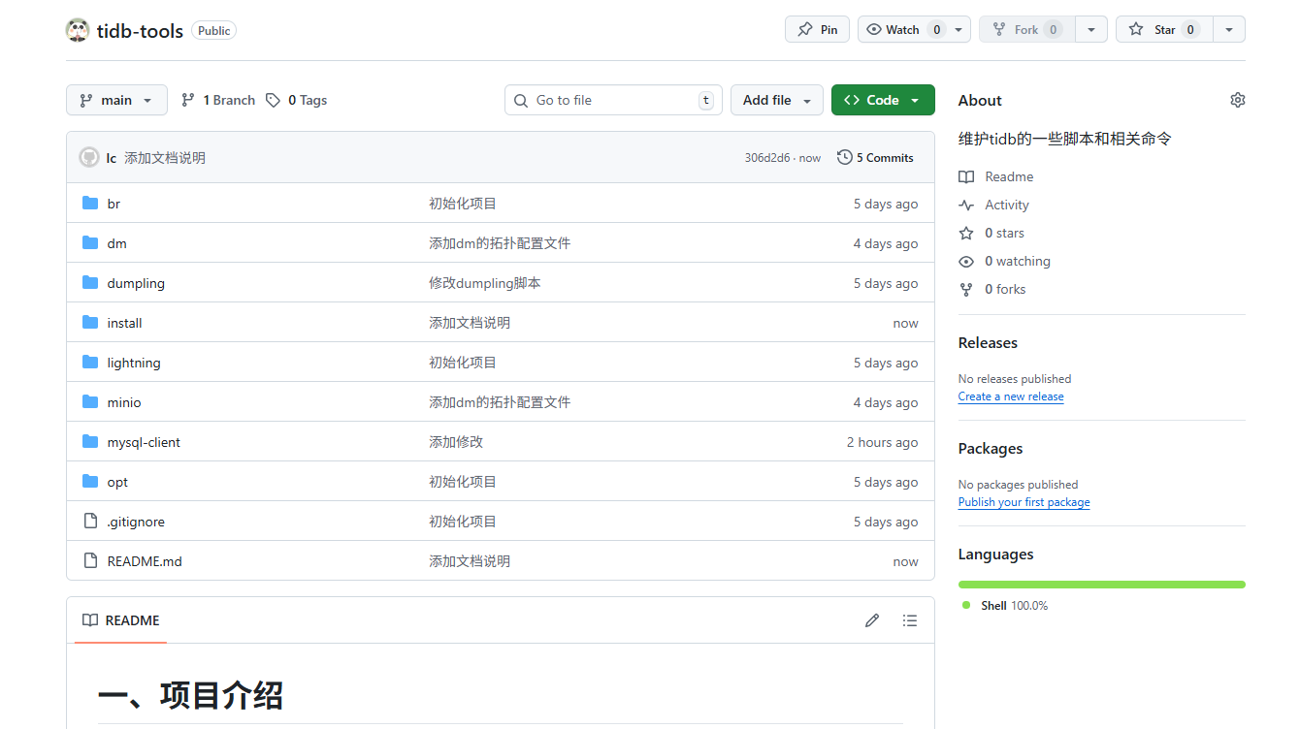Pin the repository to profile
The image size is (1300, 729).
coord(817,30)
